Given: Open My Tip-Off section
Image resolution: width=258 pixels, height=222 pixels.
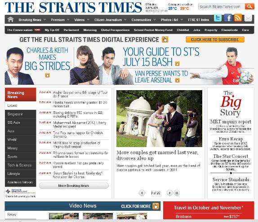Looking at the screenshot, I should 52,30.
